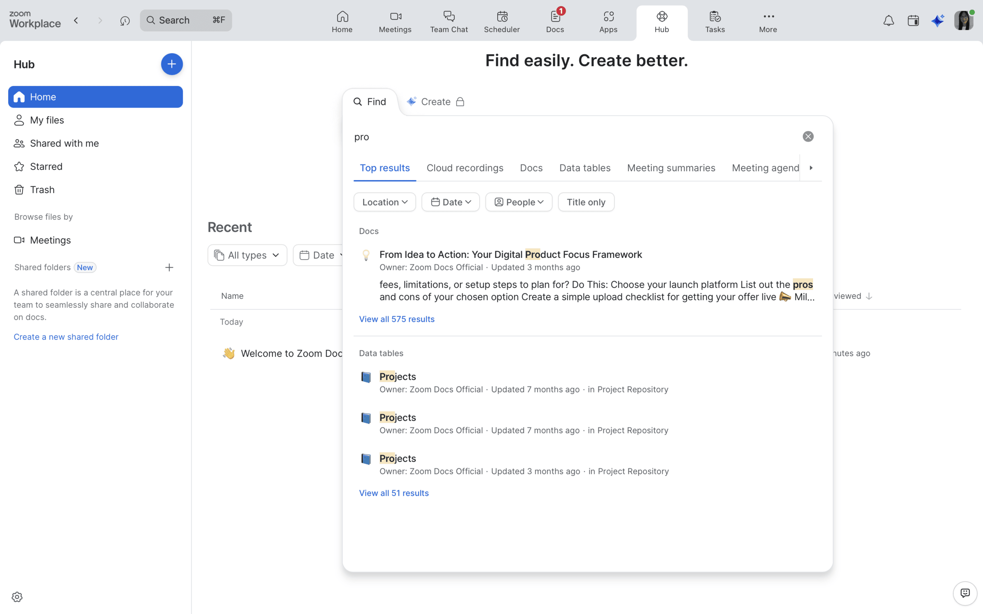The height and width of the screenshot is (614, 983).
Task: Open the Tasks section
Action: click(715, 21)
